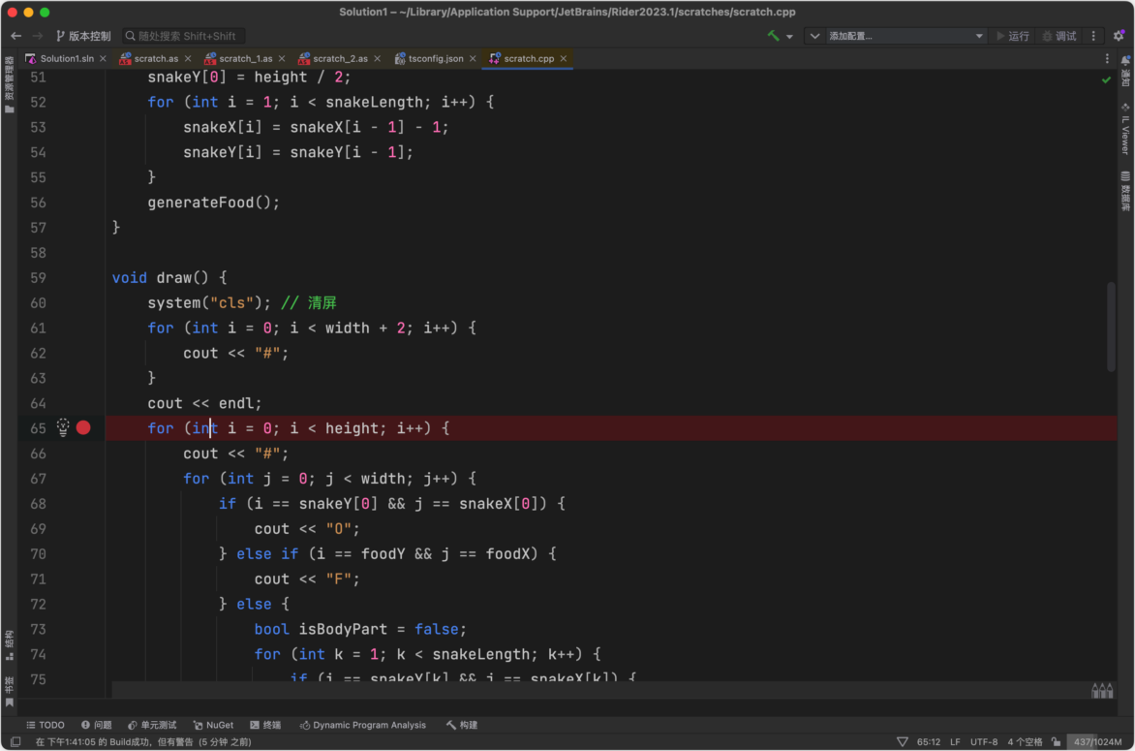Click the build success status message
The height and width of the screenshot is (751, 1135).
143,741
